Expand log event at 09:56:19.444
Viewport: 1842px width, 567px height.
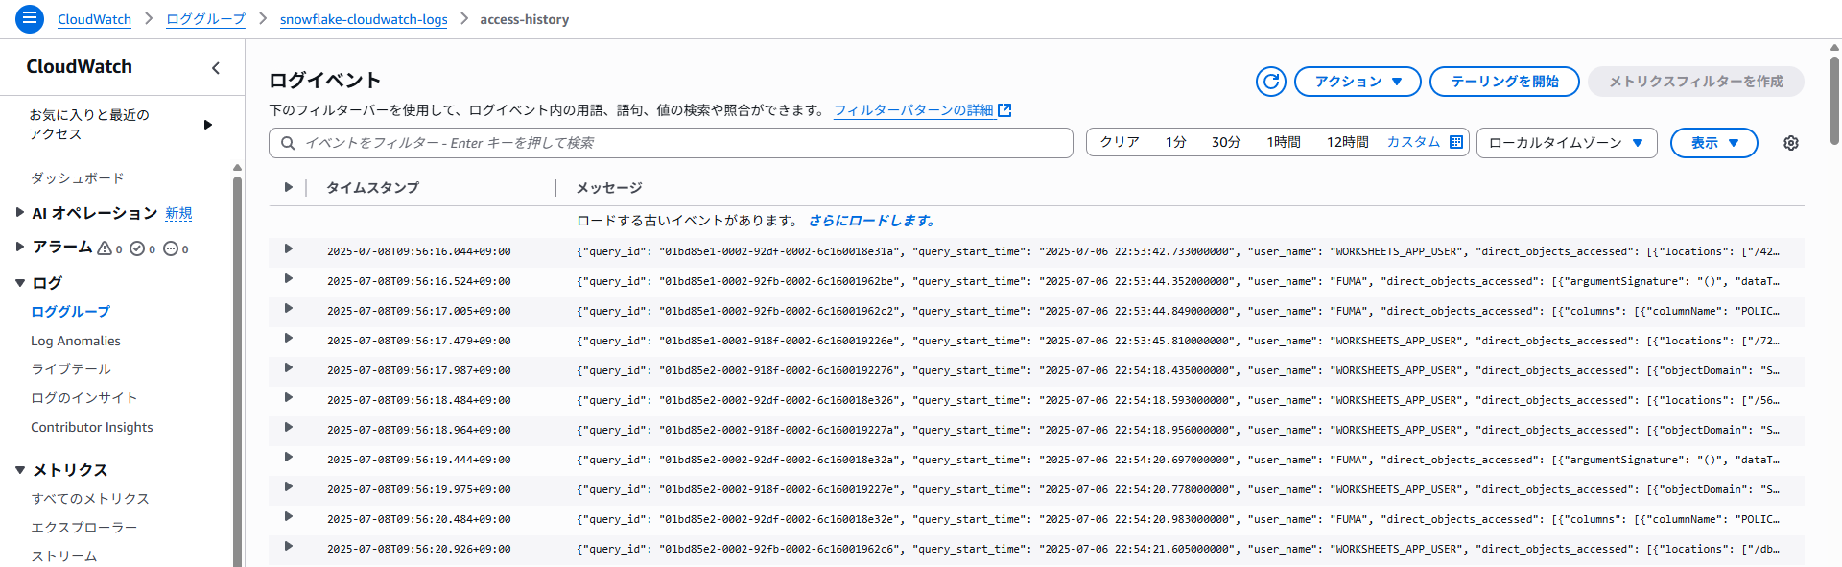click(288, 458)
